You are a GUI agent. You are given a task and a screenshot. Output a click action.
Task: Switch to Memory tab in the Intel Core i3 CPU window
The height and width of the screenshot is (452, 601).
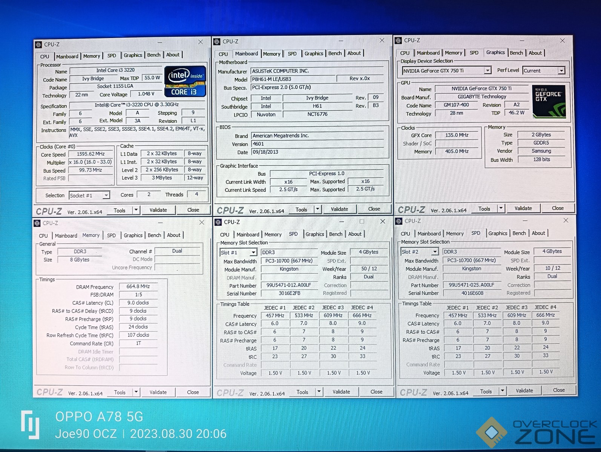click(92, 56)
